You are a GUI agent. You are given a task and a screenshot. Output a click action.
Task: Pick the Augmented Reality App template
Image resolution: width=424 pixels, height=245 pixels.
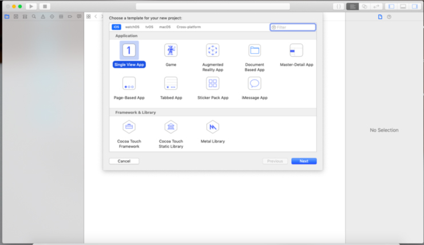213,51
